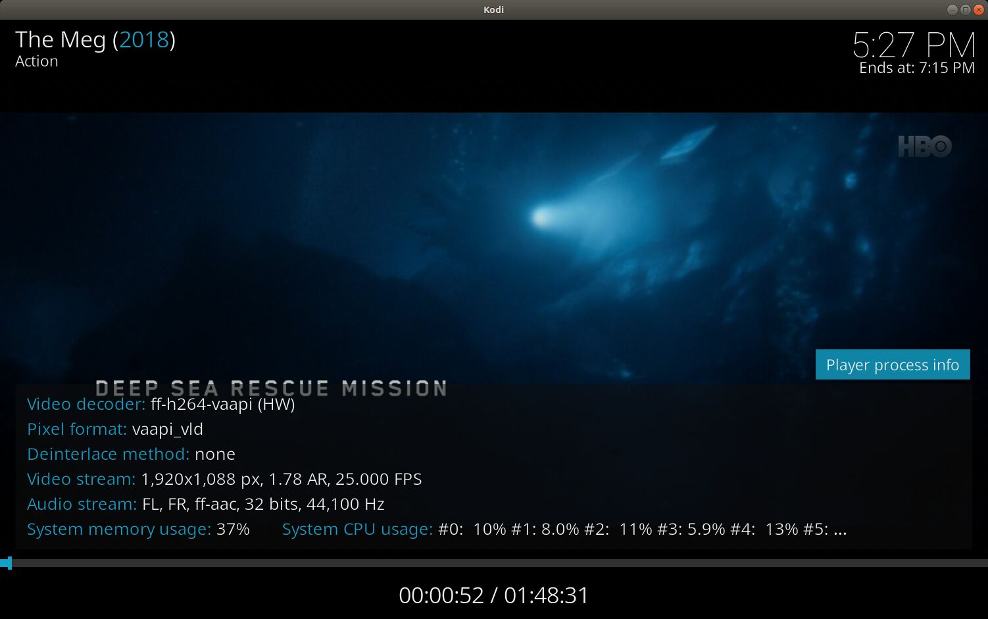Maximize the Kodi window
Image resolution: width=988 pixels, height=619 pixels.
(965, 9)
